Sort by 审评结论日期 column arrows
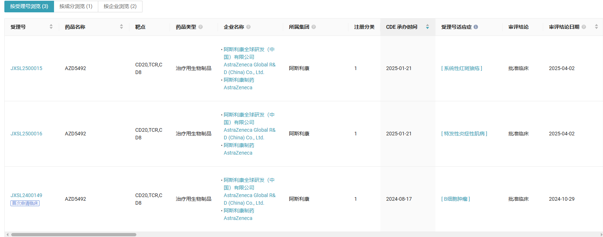The image size is (603, 237). [x=596, y=26]
